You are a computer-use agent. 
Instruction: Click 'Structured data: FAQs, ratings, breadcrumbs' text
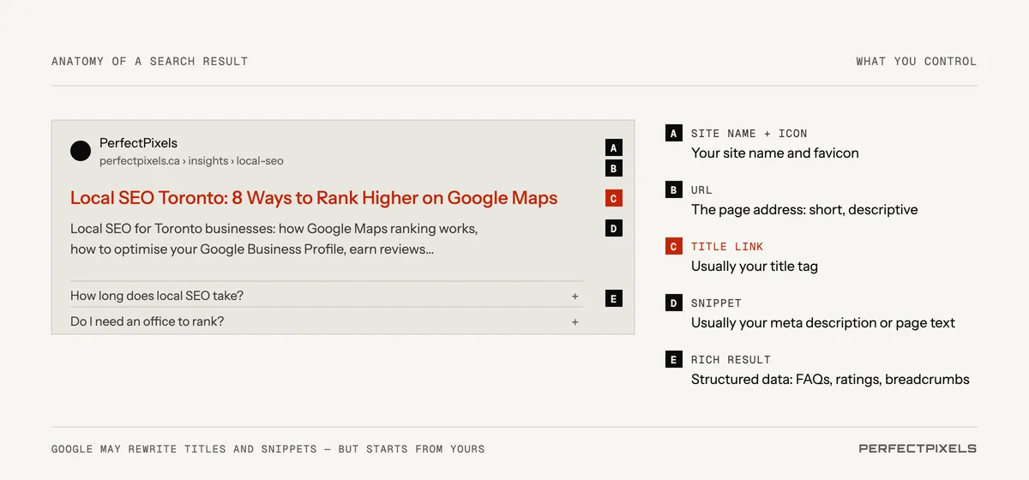click(830, 380)
